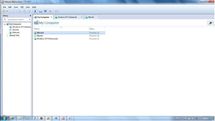The width and height of the screenshot is (215, 121).
Task: Select the Ubuntu row in VM list
Action: (69, 36)
